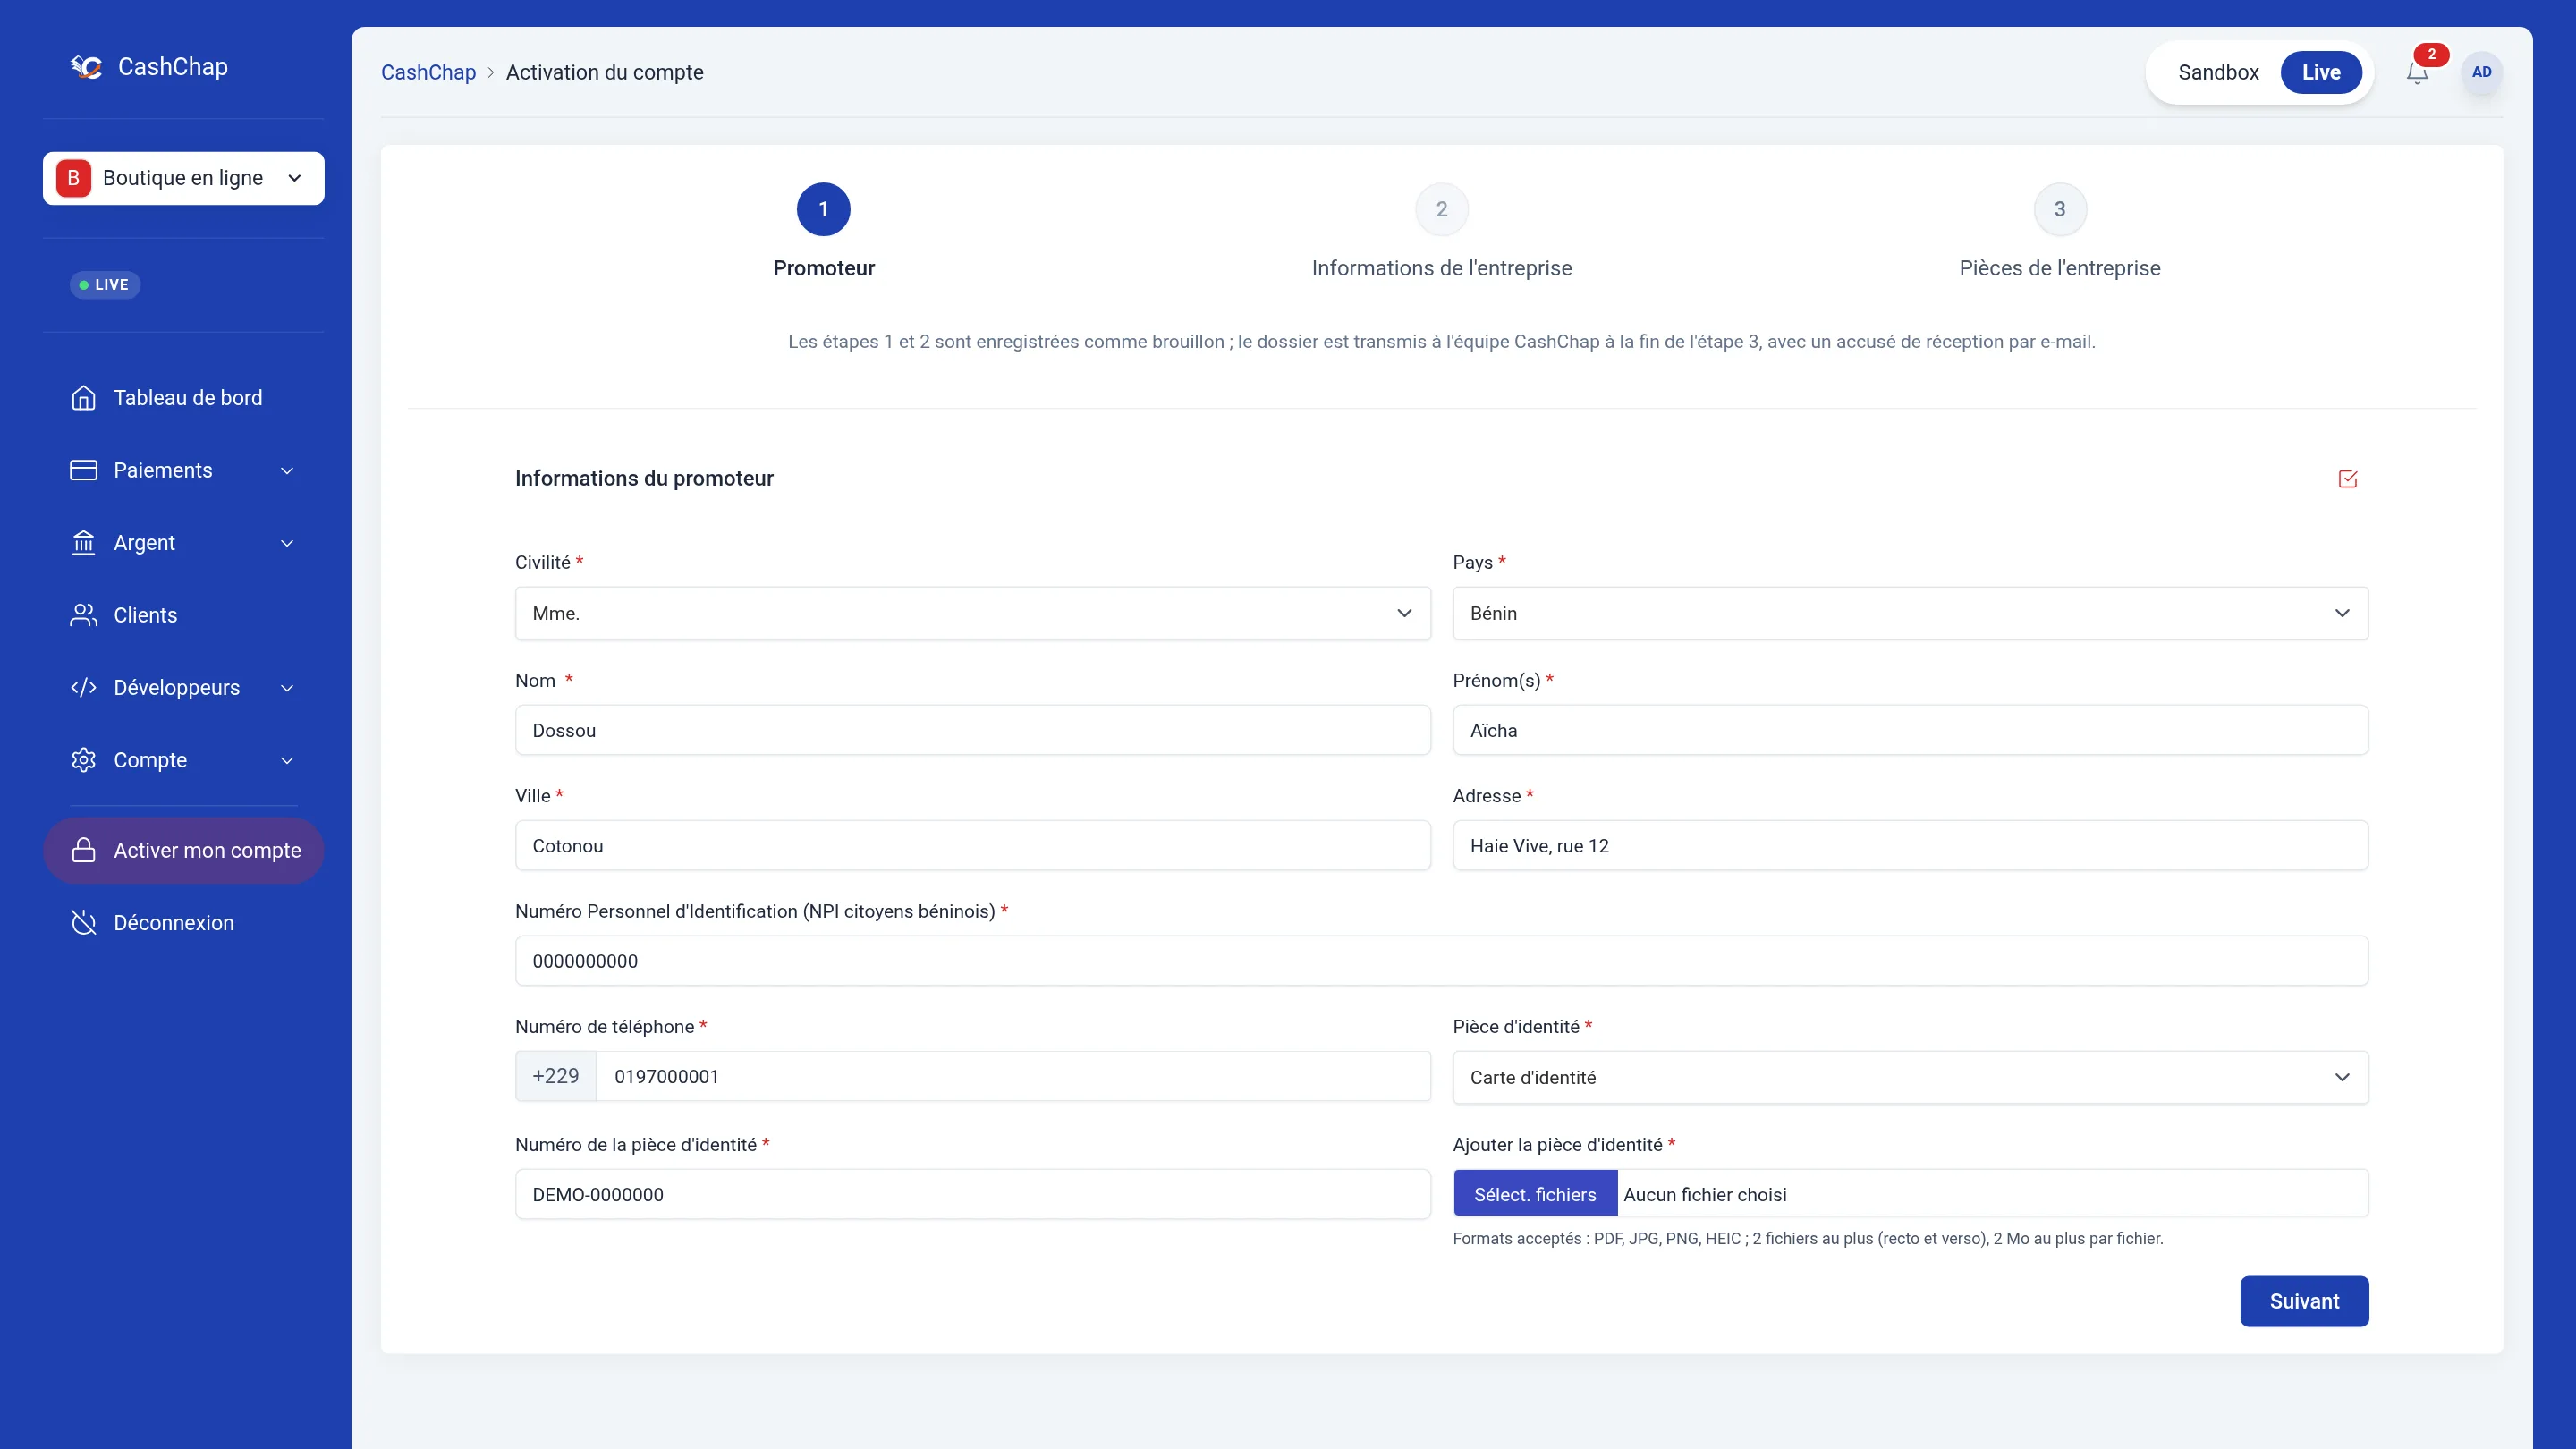Expand the Développeurs submenu chevron

[x=287, y=688]
